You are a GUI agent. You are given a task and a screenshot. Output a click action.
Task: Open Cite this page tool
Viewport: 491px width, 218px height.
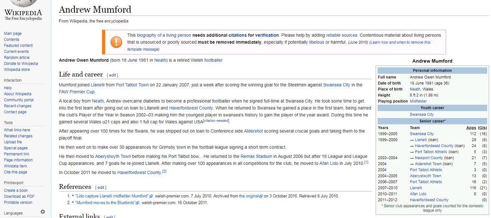click(x=15, y=172)
